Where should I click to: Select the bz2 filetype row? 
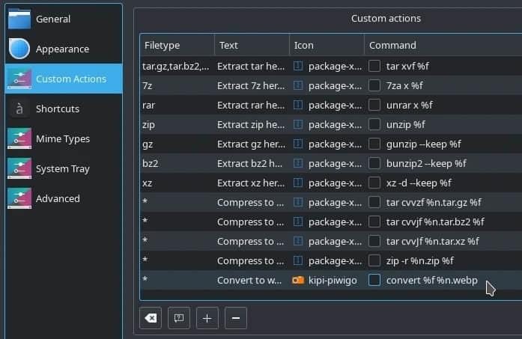point(177,163)
